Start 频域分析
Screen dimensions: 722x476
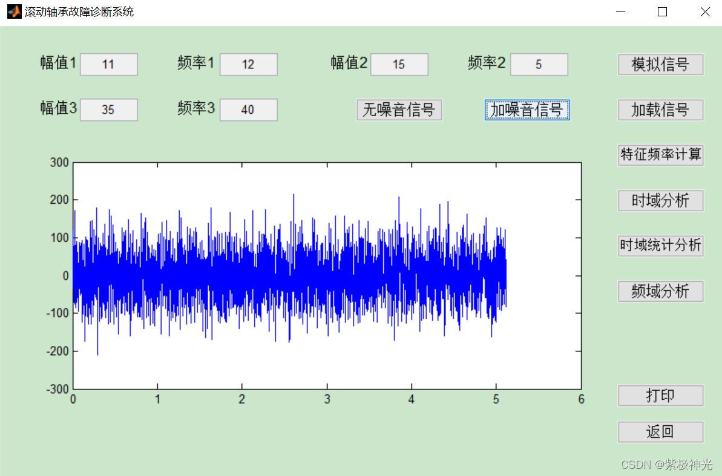pyautogui.click(x=660, y=292)
